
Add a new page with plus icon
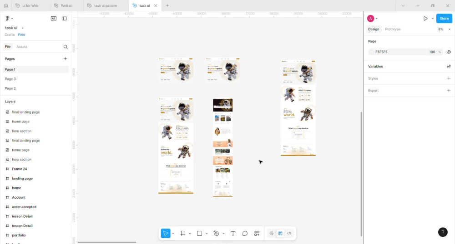(x=65, y=59)
